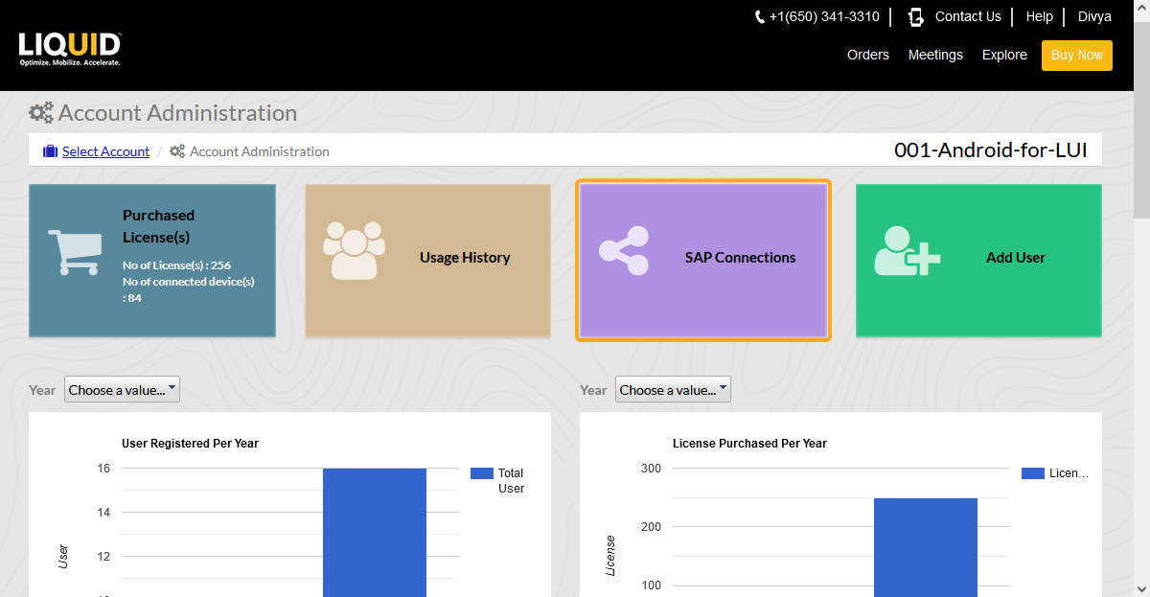Open the Explore menu item
The image size is (1150, 597).
[1004, 55]
